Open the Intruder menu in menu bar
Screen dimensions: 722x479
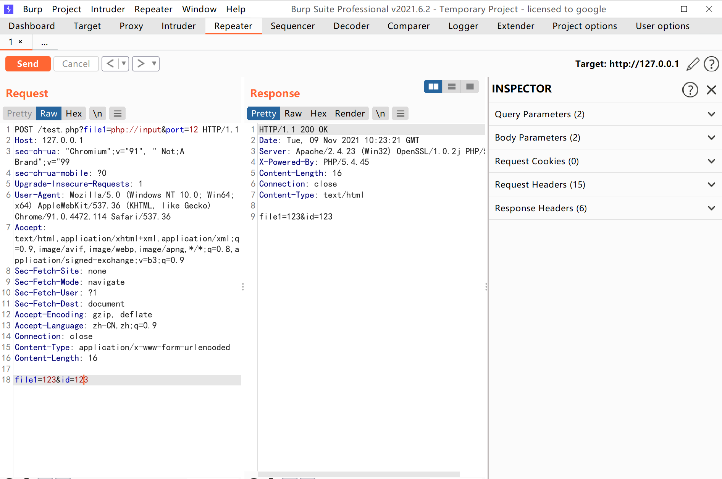coord(108,9)
